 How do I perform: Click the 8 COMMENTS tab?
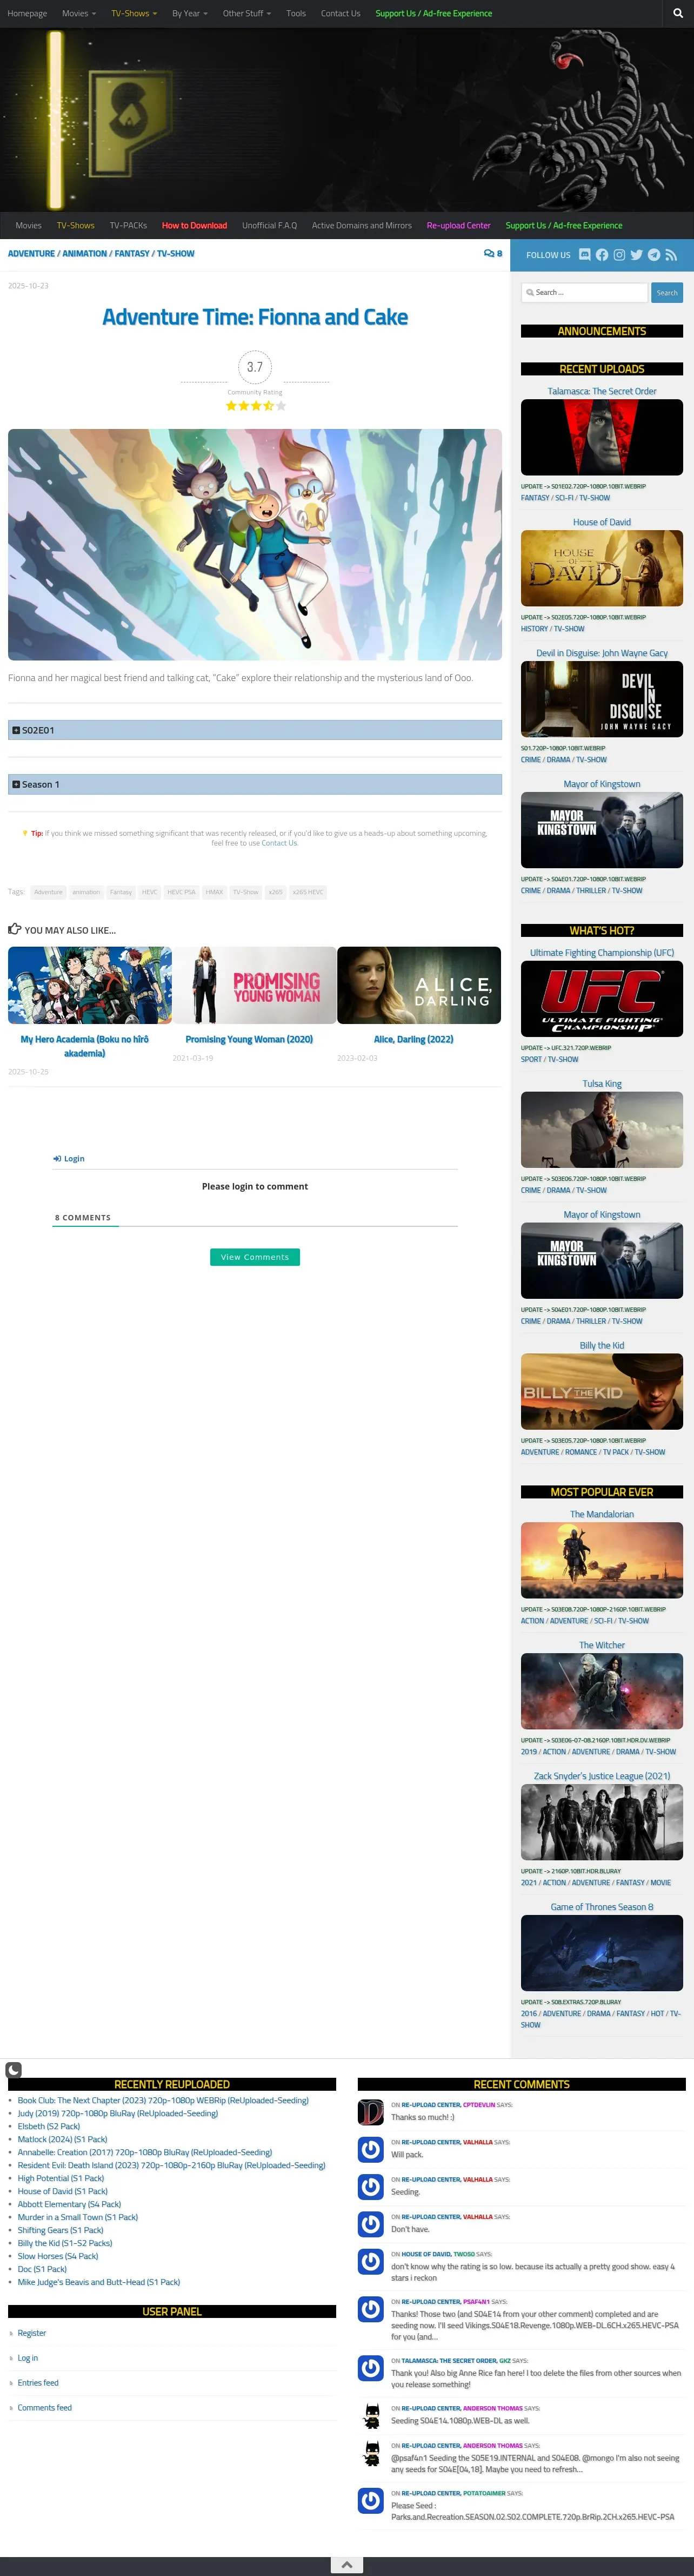pyautogui.click(x=83, y=1218)
